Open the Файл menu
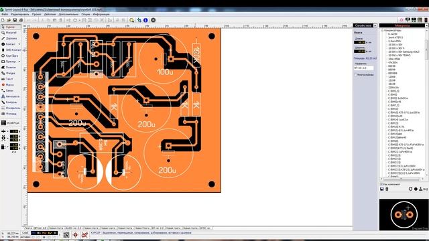The height and width of the screenshot is (241, 429). pos(5,14)
